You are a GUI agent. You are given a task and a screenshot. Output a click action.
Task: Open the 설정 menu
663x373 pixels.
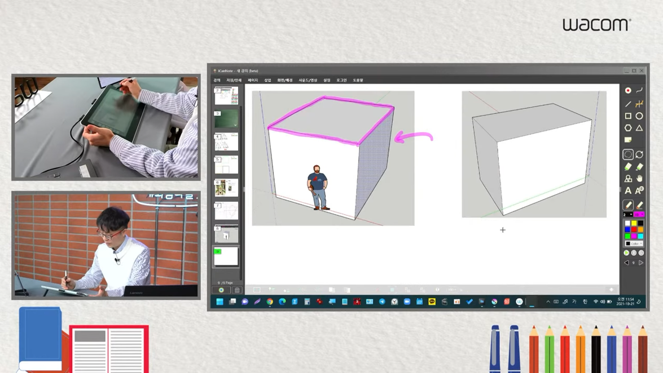[x=327, y=80]
